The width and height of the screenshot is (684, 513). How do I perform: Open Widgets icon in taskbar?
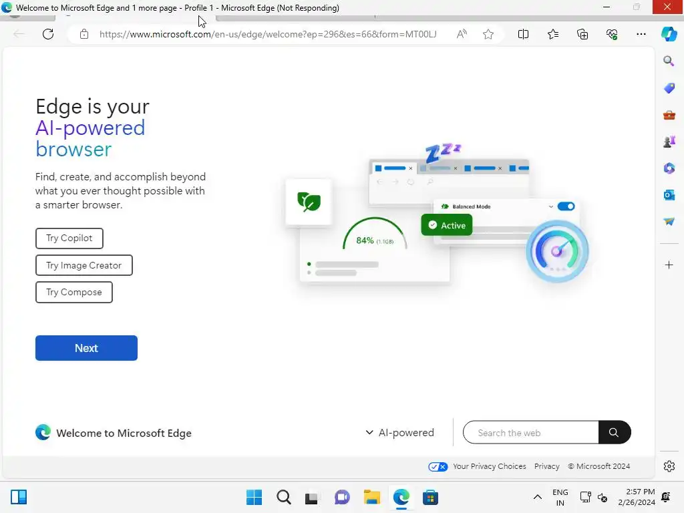[x=19, y=497]
